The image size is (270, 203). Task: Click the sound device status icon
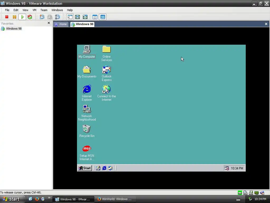(262, 193)
